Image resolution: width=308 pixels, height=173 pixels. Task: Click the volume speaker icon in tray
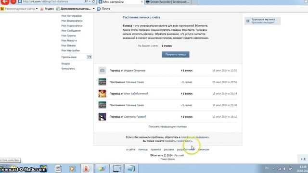[284, 169]
